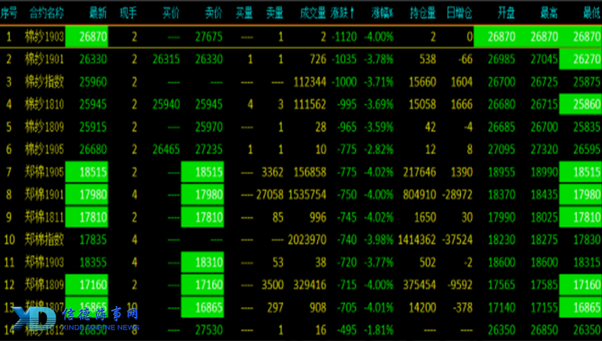Click the 最新 column header
The width and height of the screenshot is (602, 341).
coord(98,13)
